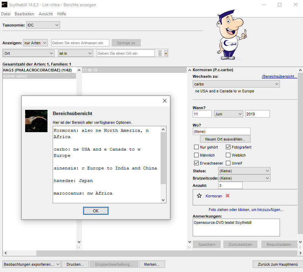Viewport: 303px width, 272px height.
Task: Remove Kormoran photo with red X icon
Action: point(228,196)
